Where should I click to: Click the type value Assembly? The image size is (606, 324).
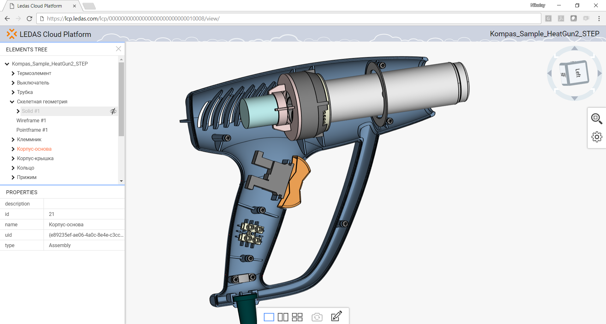(60, 245)
